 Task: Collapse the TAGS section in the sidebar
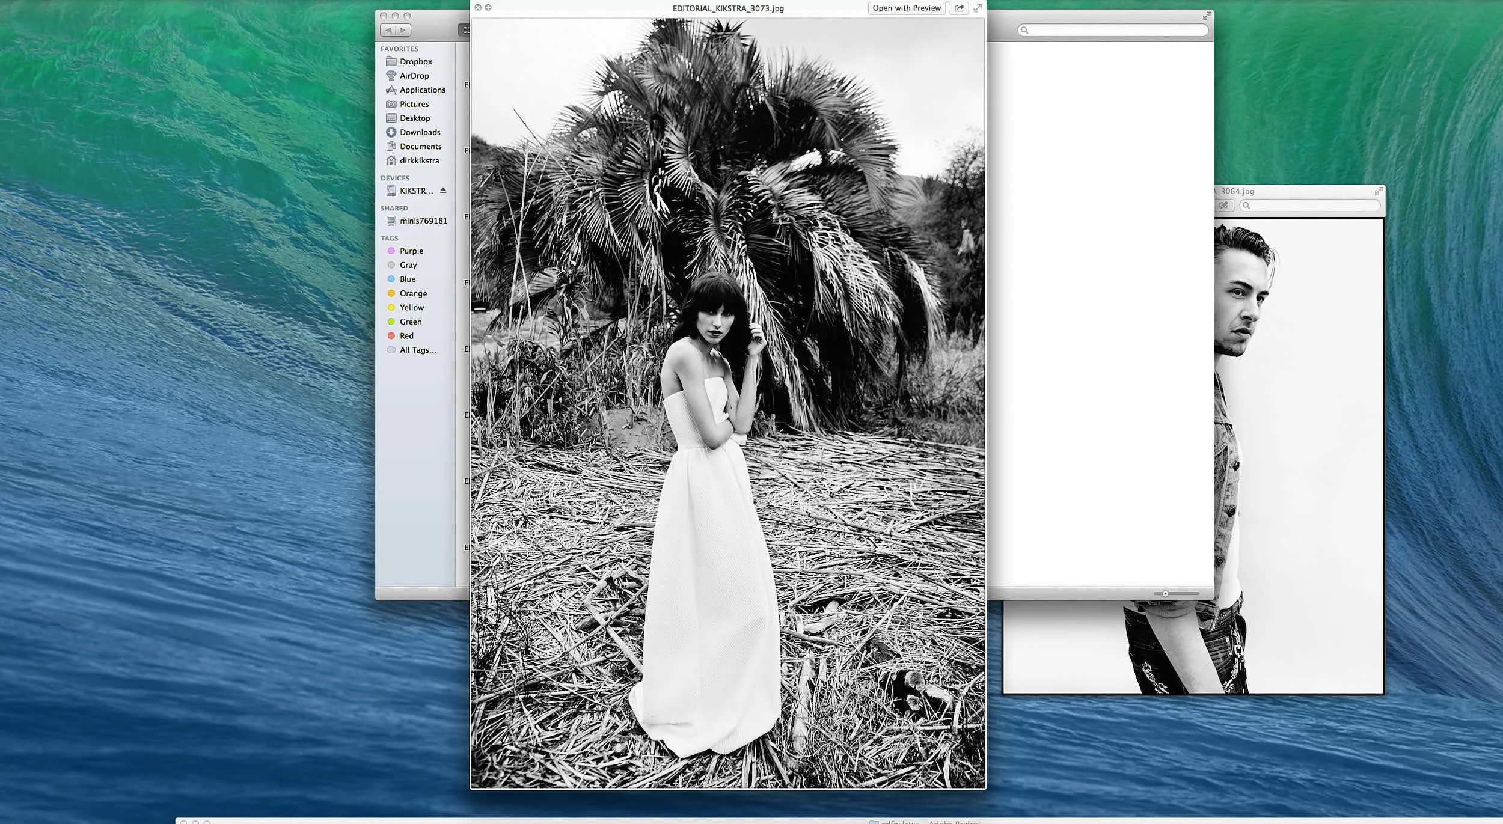point(390,238)
